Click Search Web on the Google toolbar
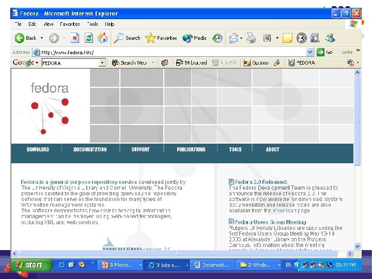Viewport: 372px width, 279px height. click(129, 63)
